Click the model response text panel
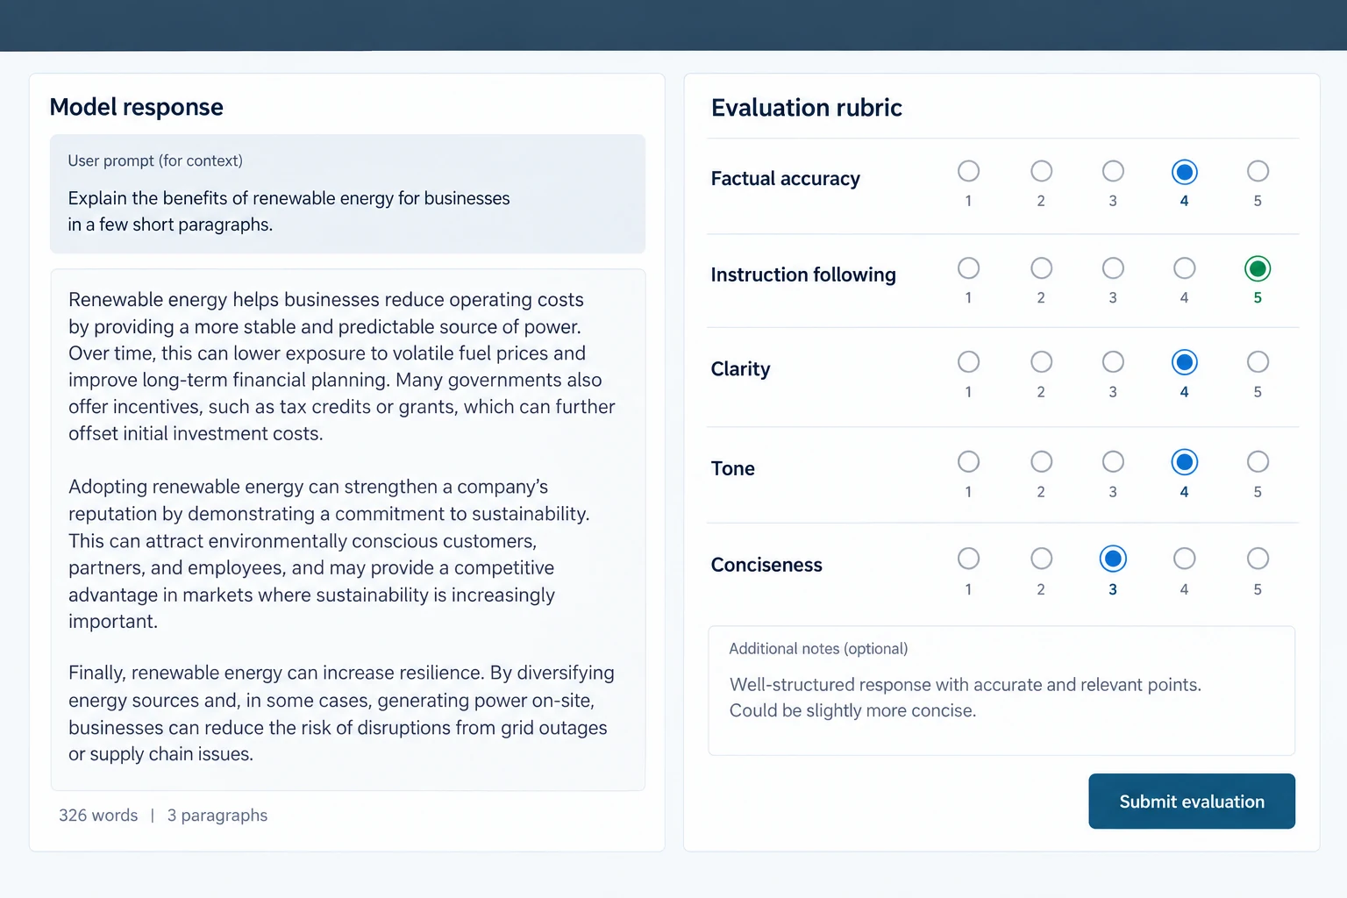Screen dimensions: 1347x898 [x=347, y=530]
